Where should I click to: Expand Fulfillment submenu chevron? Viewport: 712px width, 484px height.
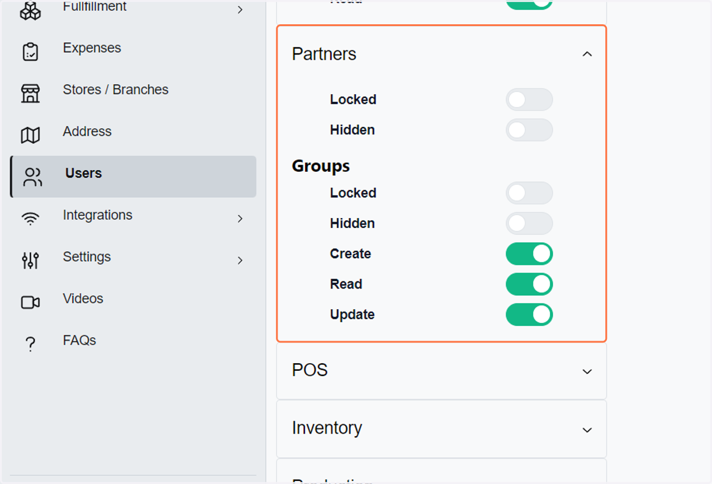coord(240,9)
